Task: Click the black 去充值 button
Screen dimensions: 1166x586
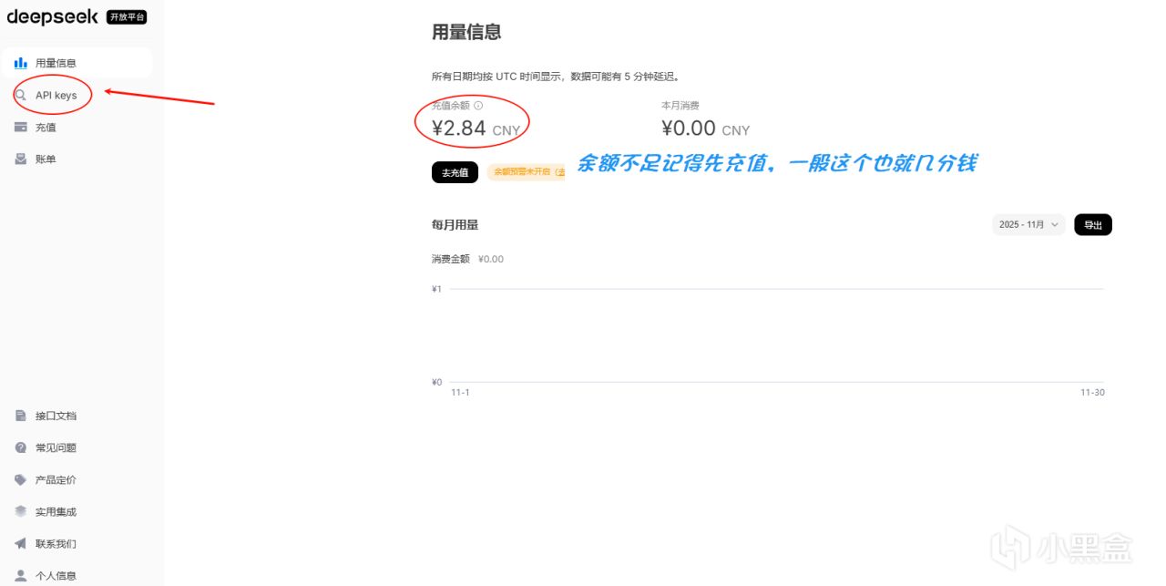Action: [x=455, y=172]
